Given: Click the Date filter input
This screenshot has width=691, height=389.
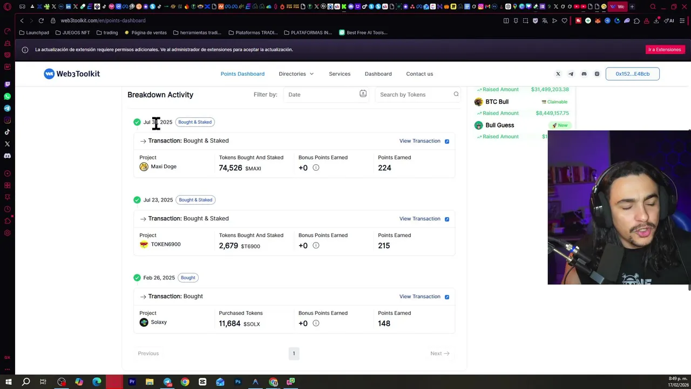Looking at the screenshot, I should (x=326, y=95).
